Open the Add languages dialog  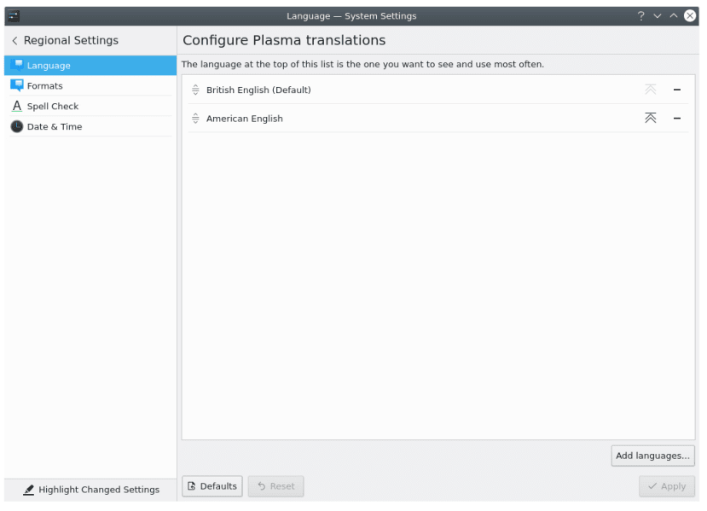click(652, 456)
